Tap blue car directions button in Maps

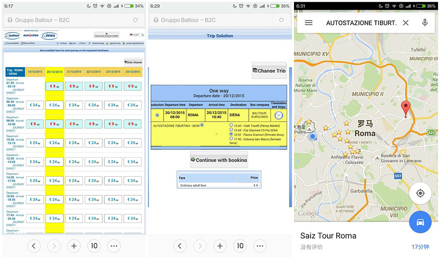click(x=420, y=222)
